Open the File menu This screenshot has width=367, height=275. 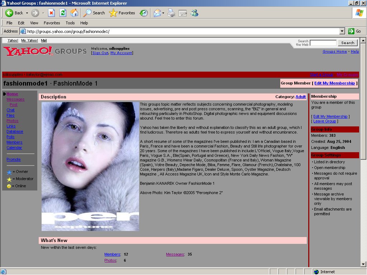(x=9, y=23)
